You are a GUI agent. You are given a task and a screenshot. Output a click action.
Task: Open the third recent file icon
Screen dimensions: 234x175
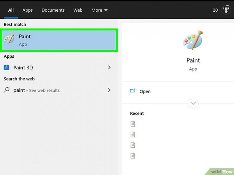[133, 145]
